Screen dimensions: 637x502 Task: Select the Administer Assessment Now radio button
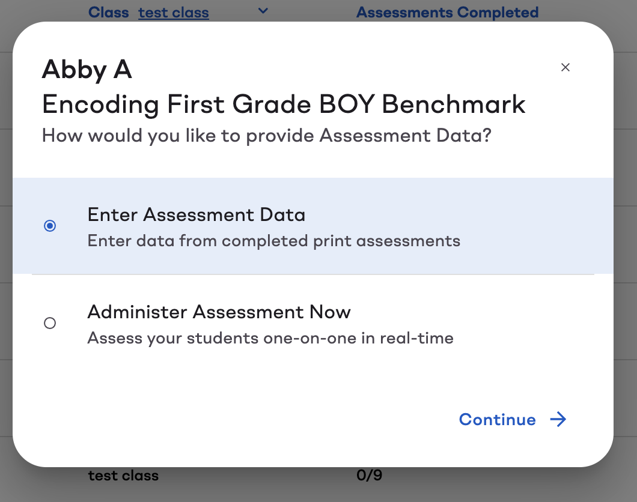[50, 323]
